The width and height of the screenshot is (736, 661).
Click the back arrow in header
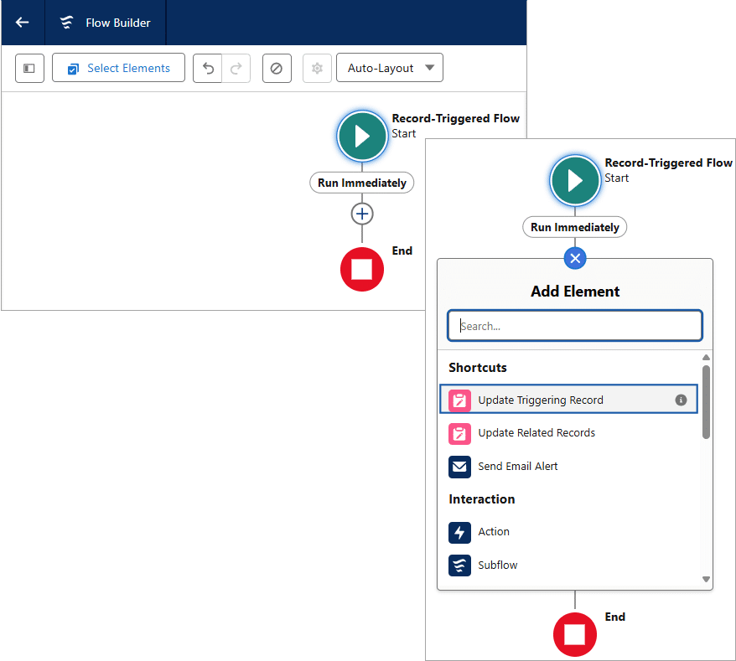pyautogui.click(x=23, y=23)
